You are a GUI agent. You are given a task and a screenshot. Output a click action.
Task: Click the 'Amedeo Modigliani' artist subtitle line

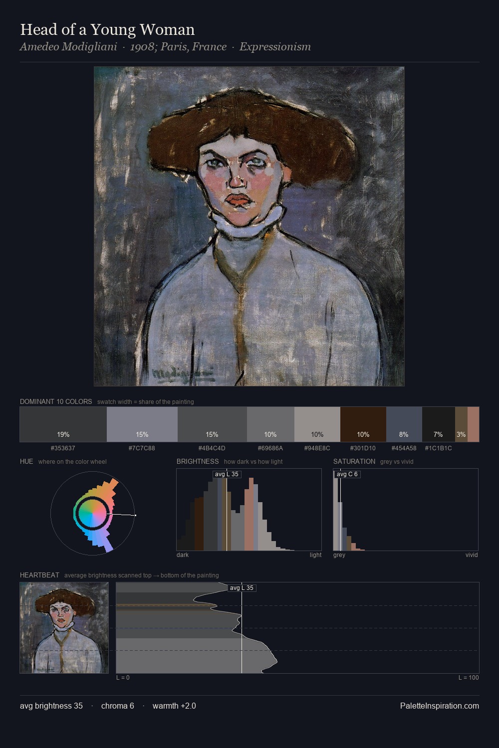click(165, 47)
